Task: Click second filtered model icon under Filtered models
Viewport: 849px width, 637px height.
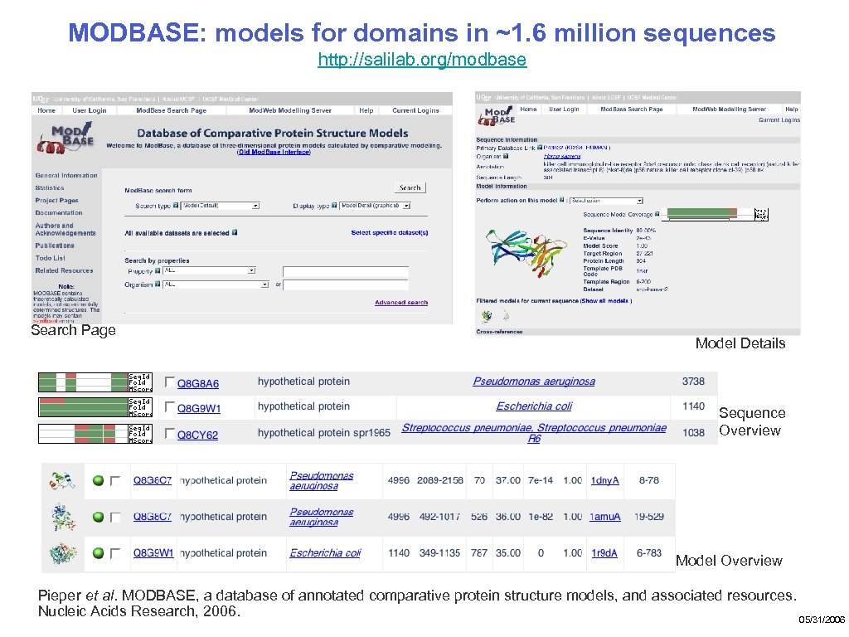Action: pyautogui.click(x=506, y=314)
